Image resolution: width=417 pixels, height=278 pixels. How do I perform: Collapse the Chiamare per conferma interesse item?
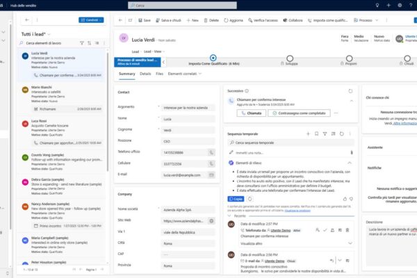(352, 101)
